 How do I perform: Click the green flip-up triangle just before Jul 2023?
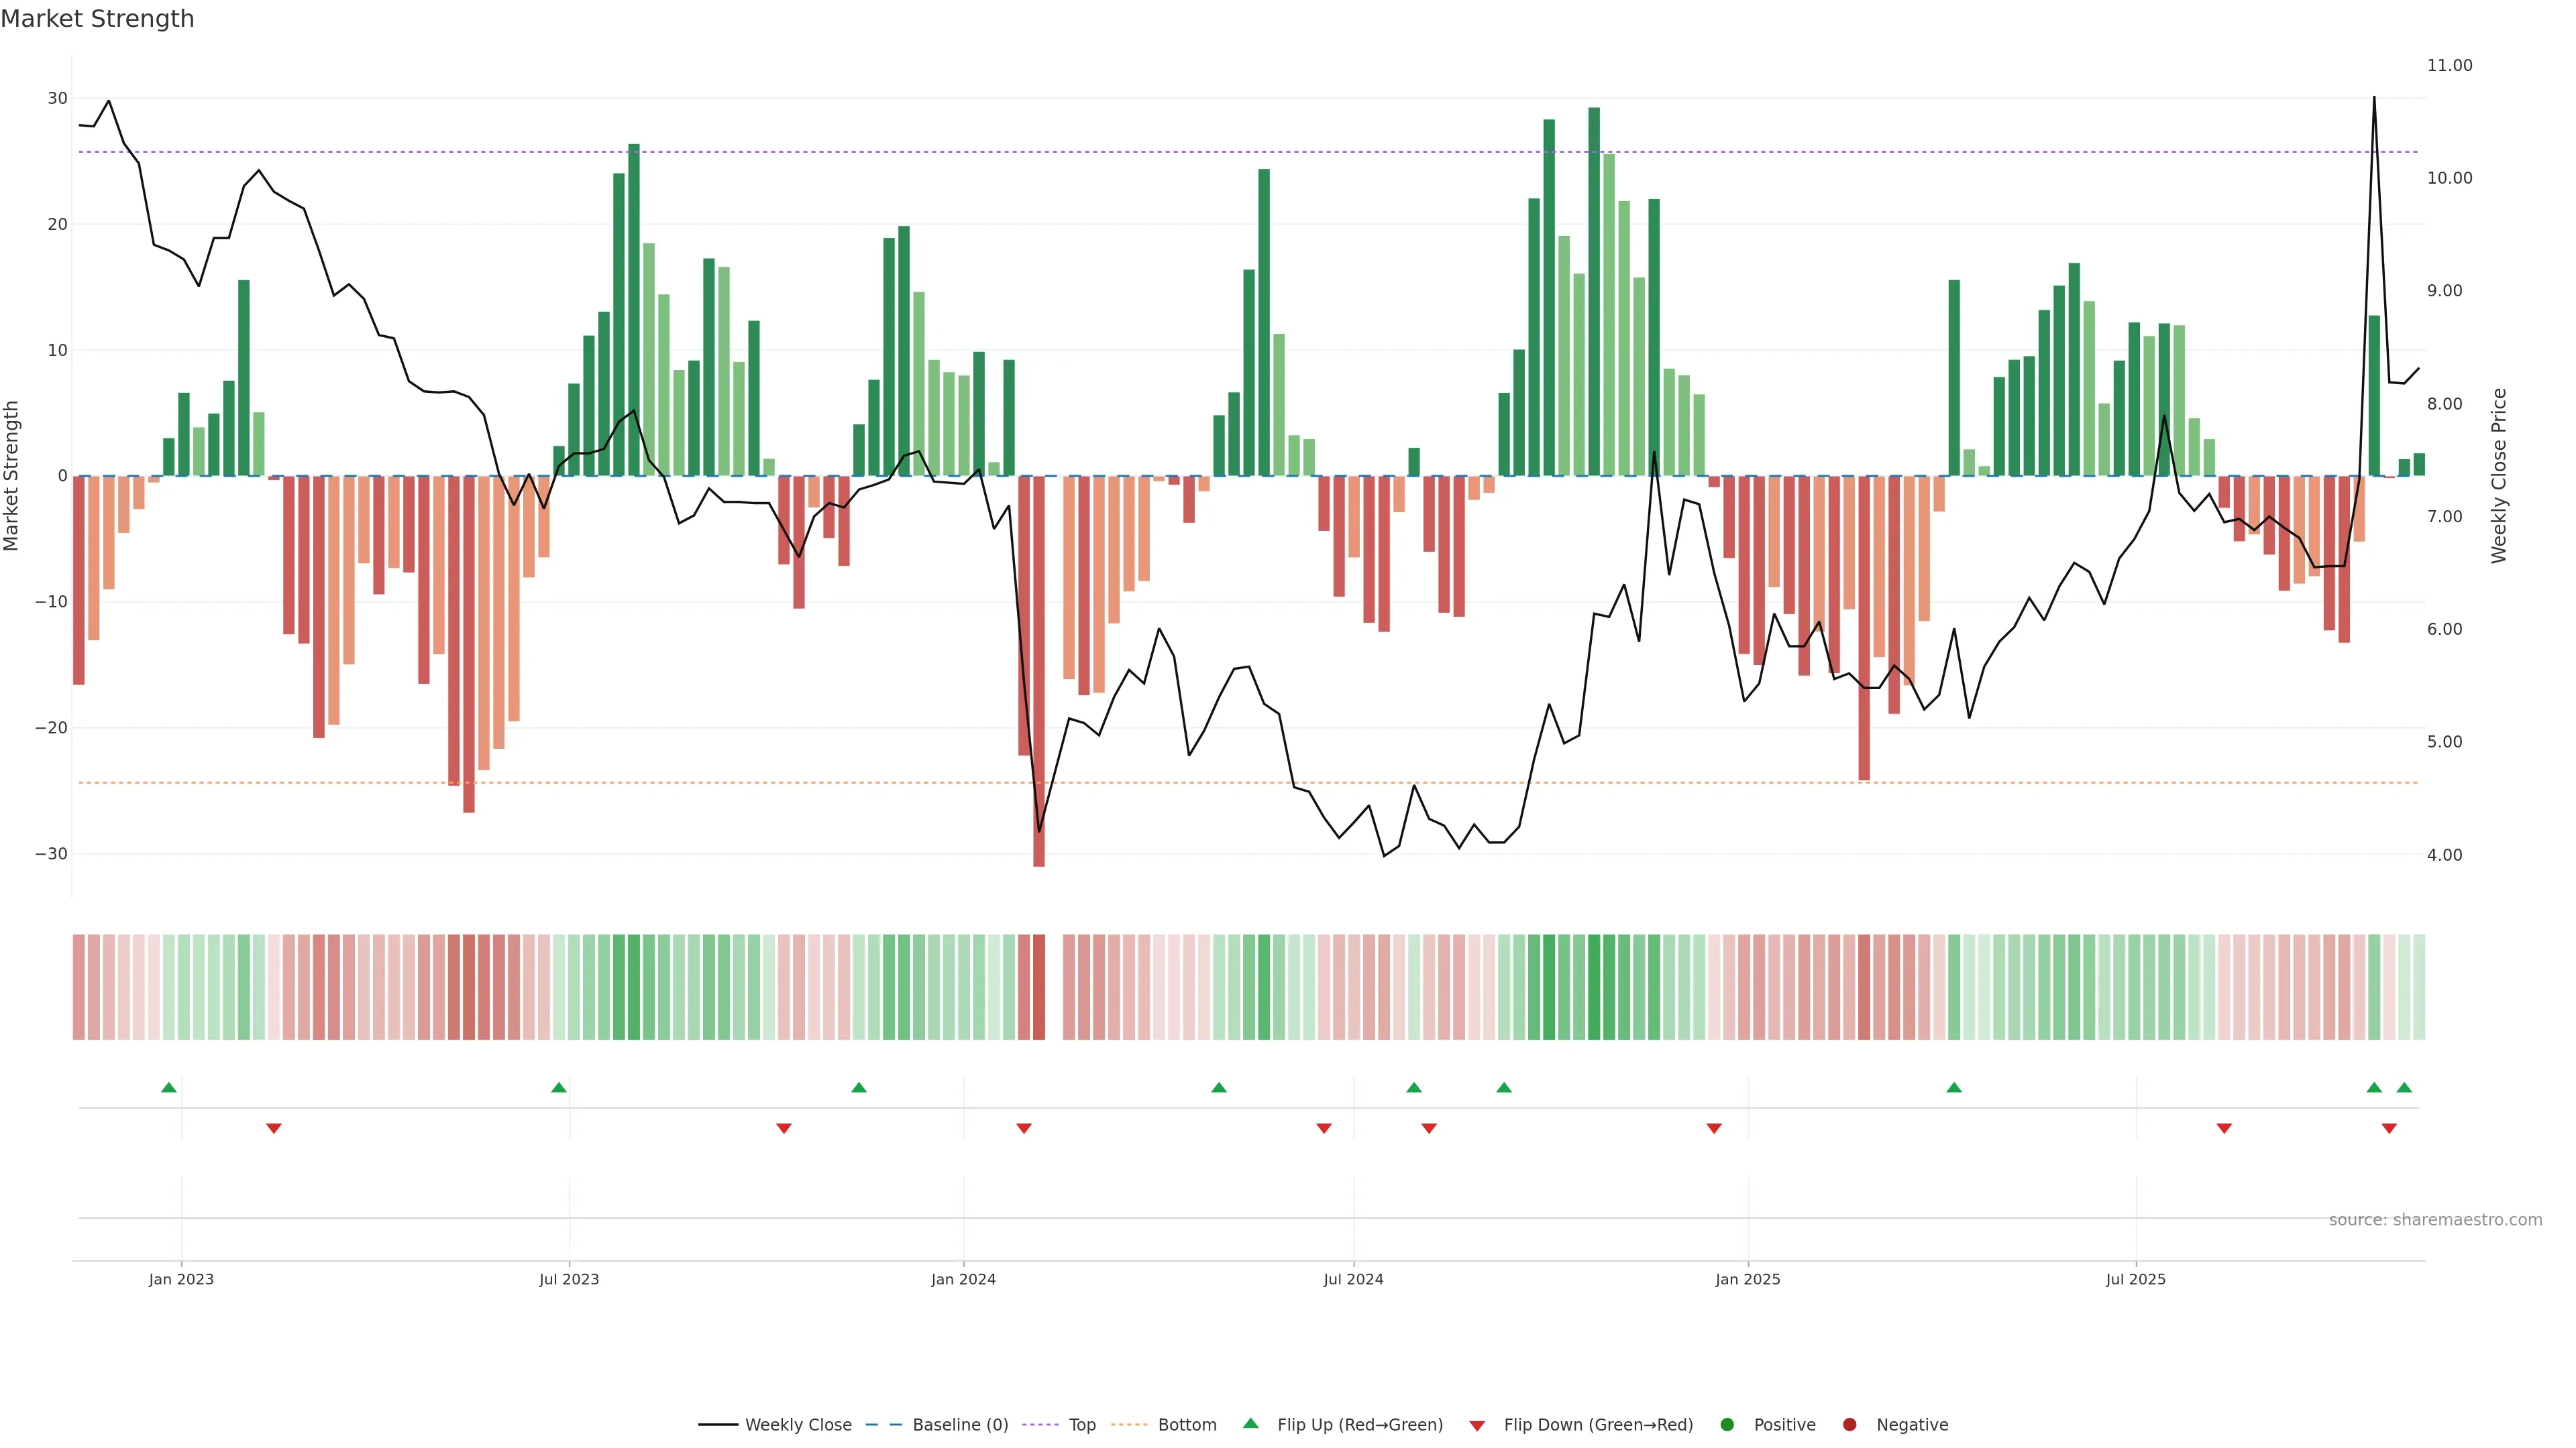pyautogui.click(x=559, y=1087)
